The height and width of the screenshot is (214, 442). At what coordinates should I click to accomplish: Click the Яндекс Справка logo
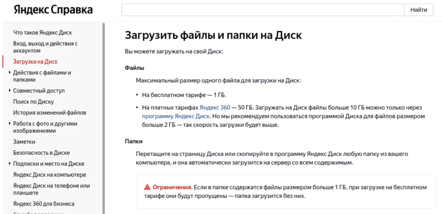(53, 10)
